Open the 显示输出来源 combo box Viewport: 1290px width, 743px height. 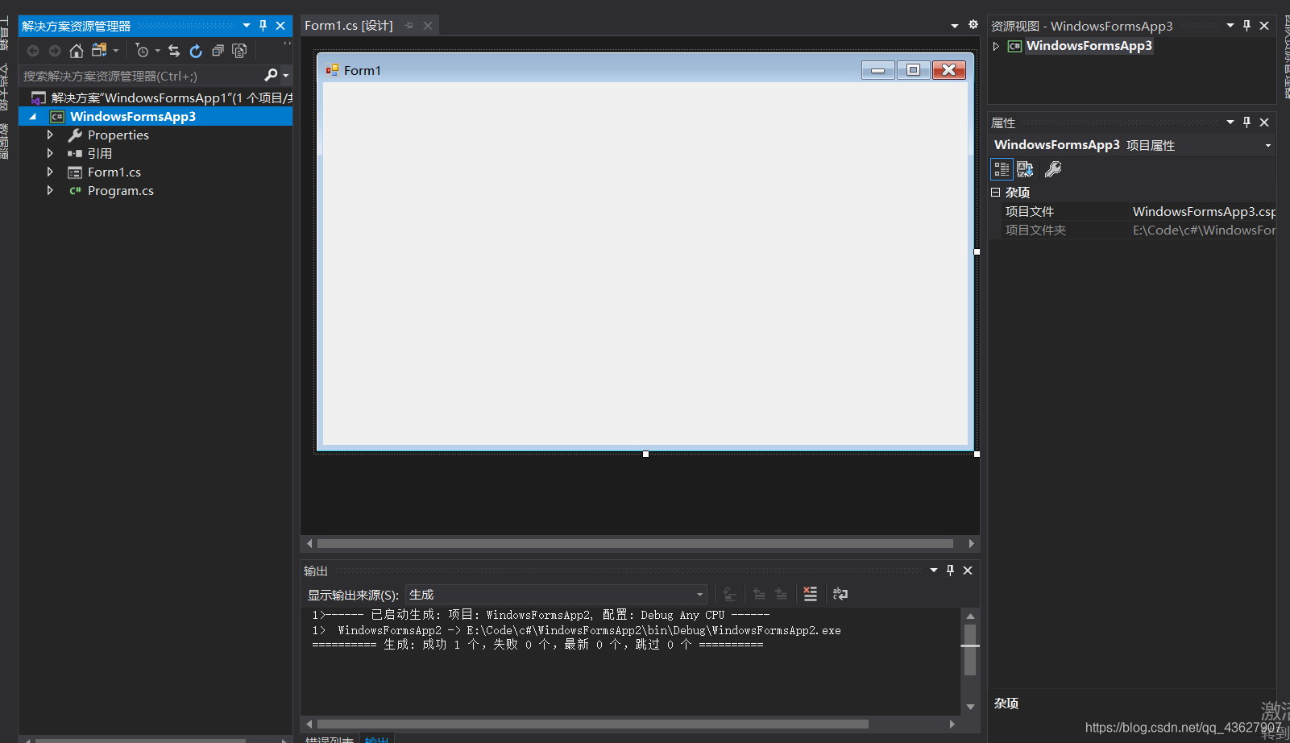coord(556,595)
